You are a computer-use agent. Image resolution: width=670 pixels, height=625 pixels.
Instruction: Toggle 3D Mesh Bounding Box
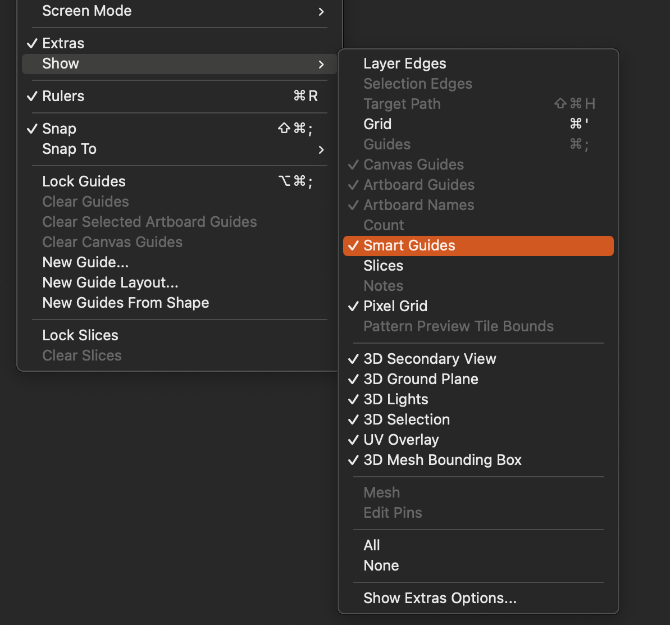443,460
